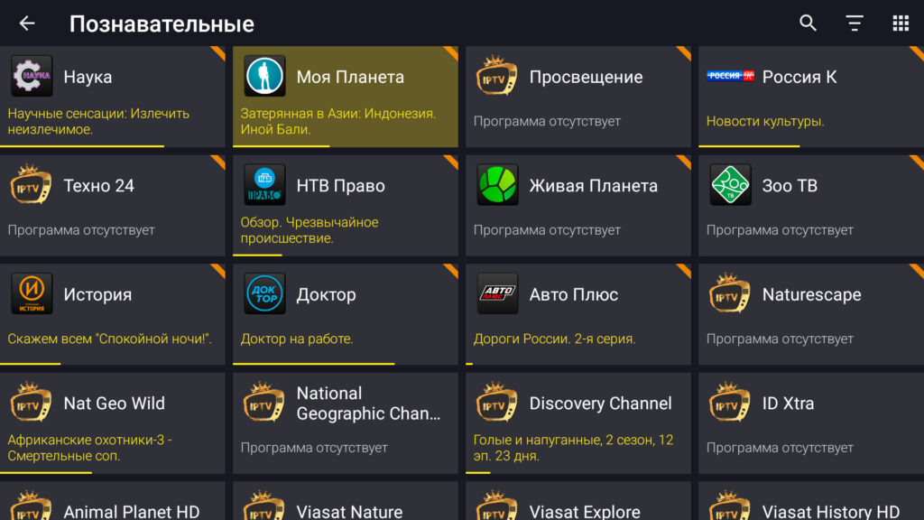Click the Nat Geo Wild IPTV logo
Image resolution: width=924 pixels, height=520 pixels.
pos(32,402)
